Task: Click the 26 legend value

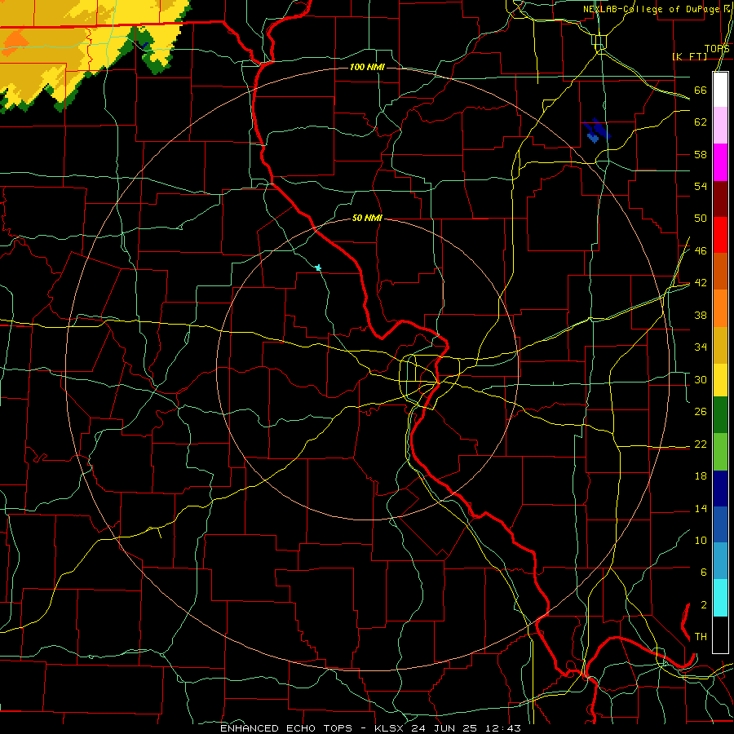Action: click(701, 412)
